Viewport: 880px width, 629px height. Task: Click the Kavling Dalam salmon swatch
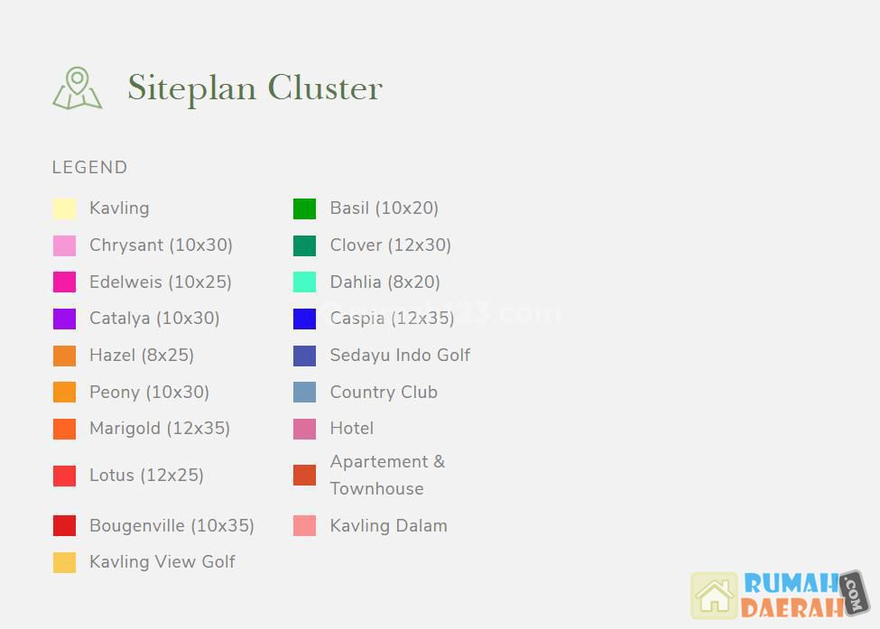[x=304, y=526]
